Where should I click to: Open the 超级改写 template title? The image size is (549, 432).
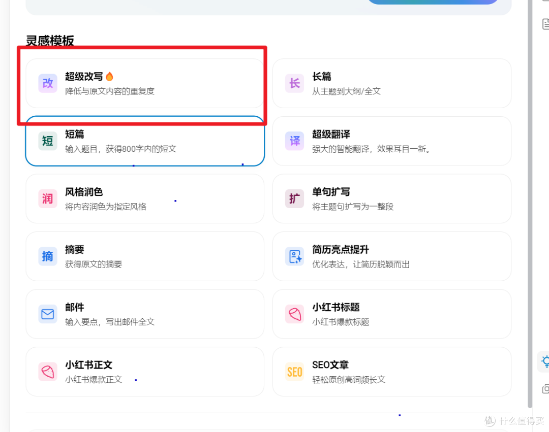click(84, 77)
